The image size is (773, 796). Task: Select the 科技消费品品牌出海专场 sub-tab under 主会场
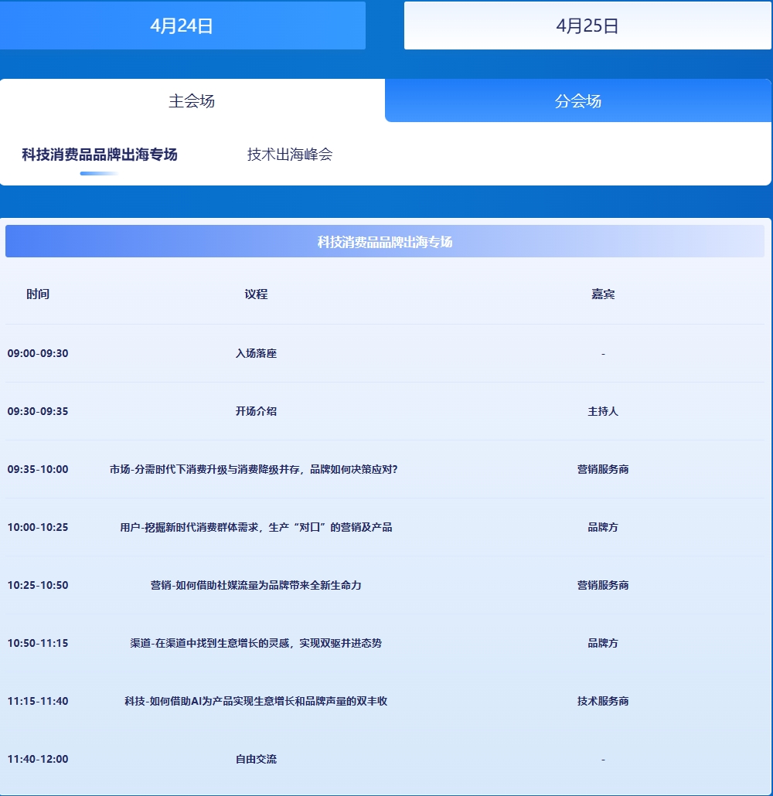coord(100,155)
